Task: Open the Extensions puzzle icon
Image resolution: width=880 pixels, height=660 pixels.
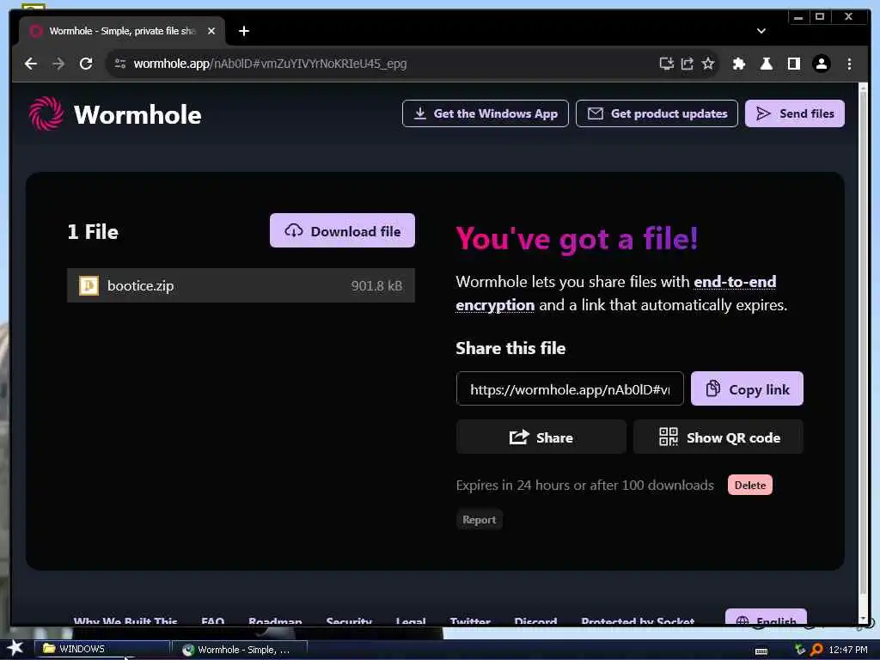Action: (x=739, y=64)
